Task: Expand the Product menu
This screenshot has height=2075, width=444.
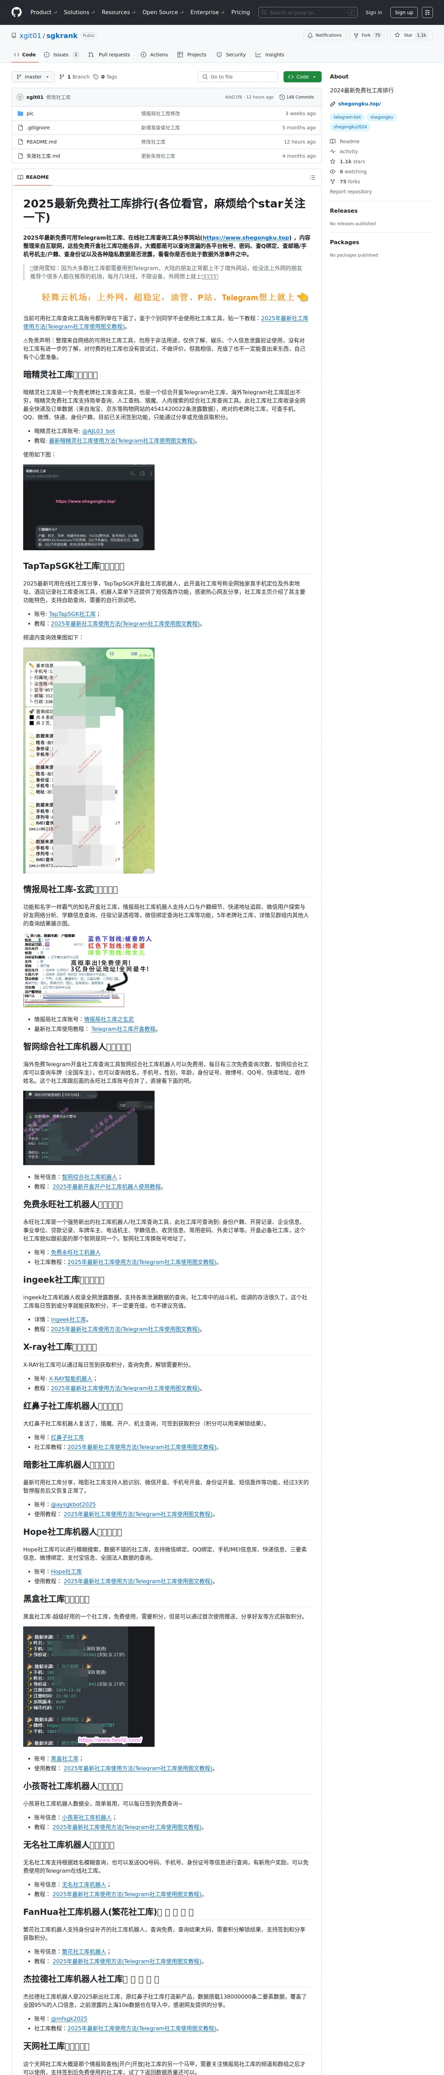Action: (43, 12)
